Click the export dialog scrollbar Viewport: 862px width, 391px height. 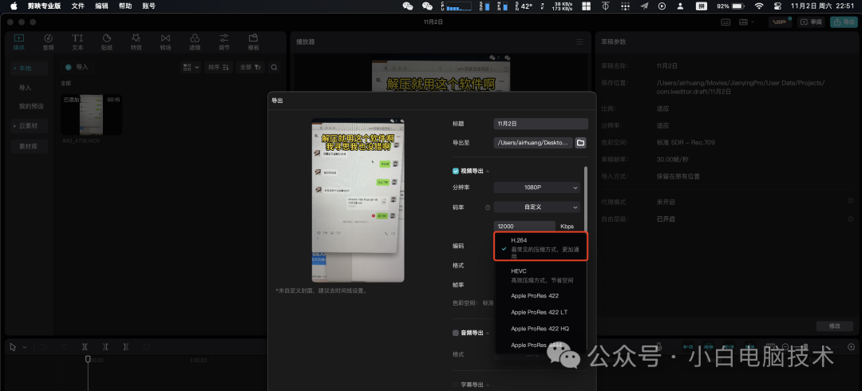(586, 199)
